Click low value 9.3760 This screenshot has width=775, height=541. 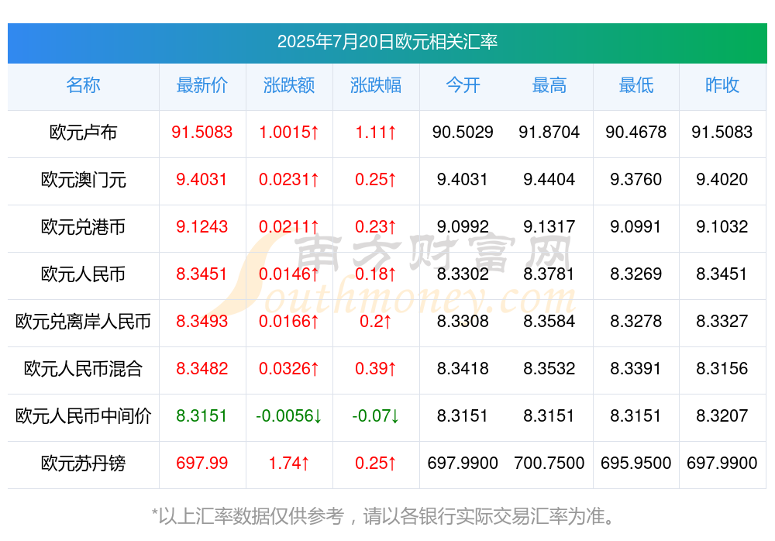636,180
